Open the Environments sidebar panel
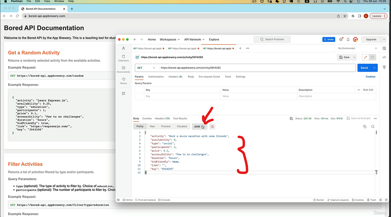The width and height of the screenshot is (391, 217). (x=123, y=69)
